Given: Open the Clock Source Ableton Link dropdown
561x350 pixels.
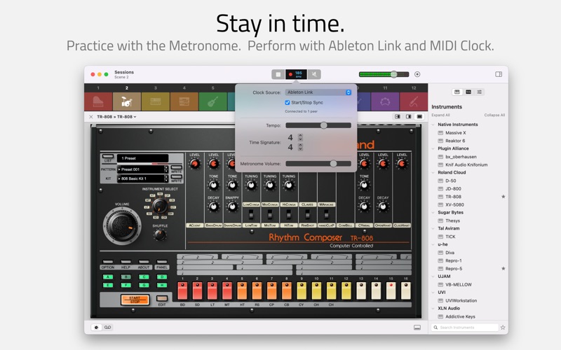Looking at the screenshot, I should 318,92.
